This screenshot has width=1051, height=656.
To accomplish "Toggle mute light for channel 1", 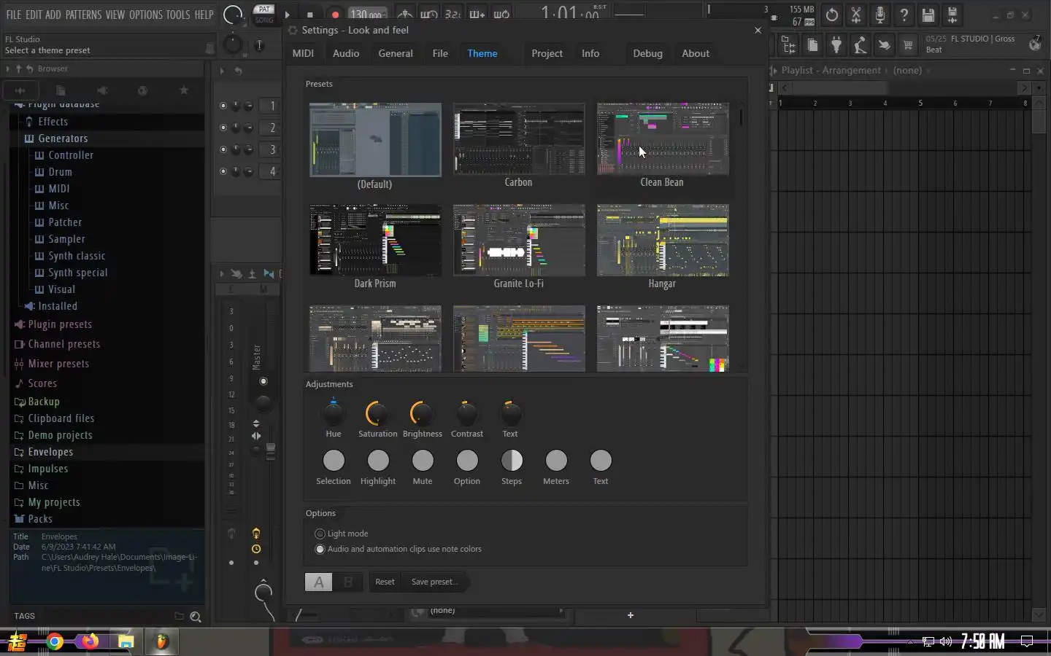I will point(223,106).
